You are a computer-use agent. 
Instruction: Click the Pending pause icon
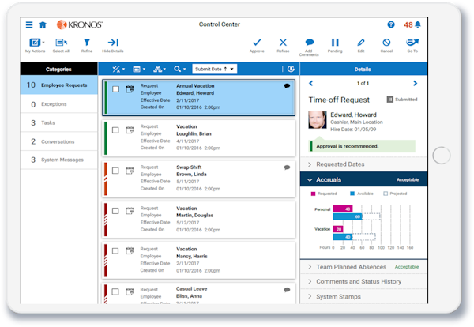335,43
